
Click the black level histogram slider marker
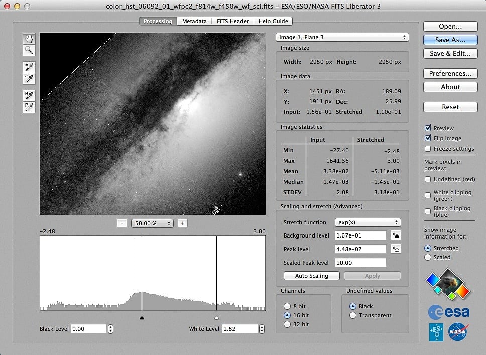coord(142,318)
